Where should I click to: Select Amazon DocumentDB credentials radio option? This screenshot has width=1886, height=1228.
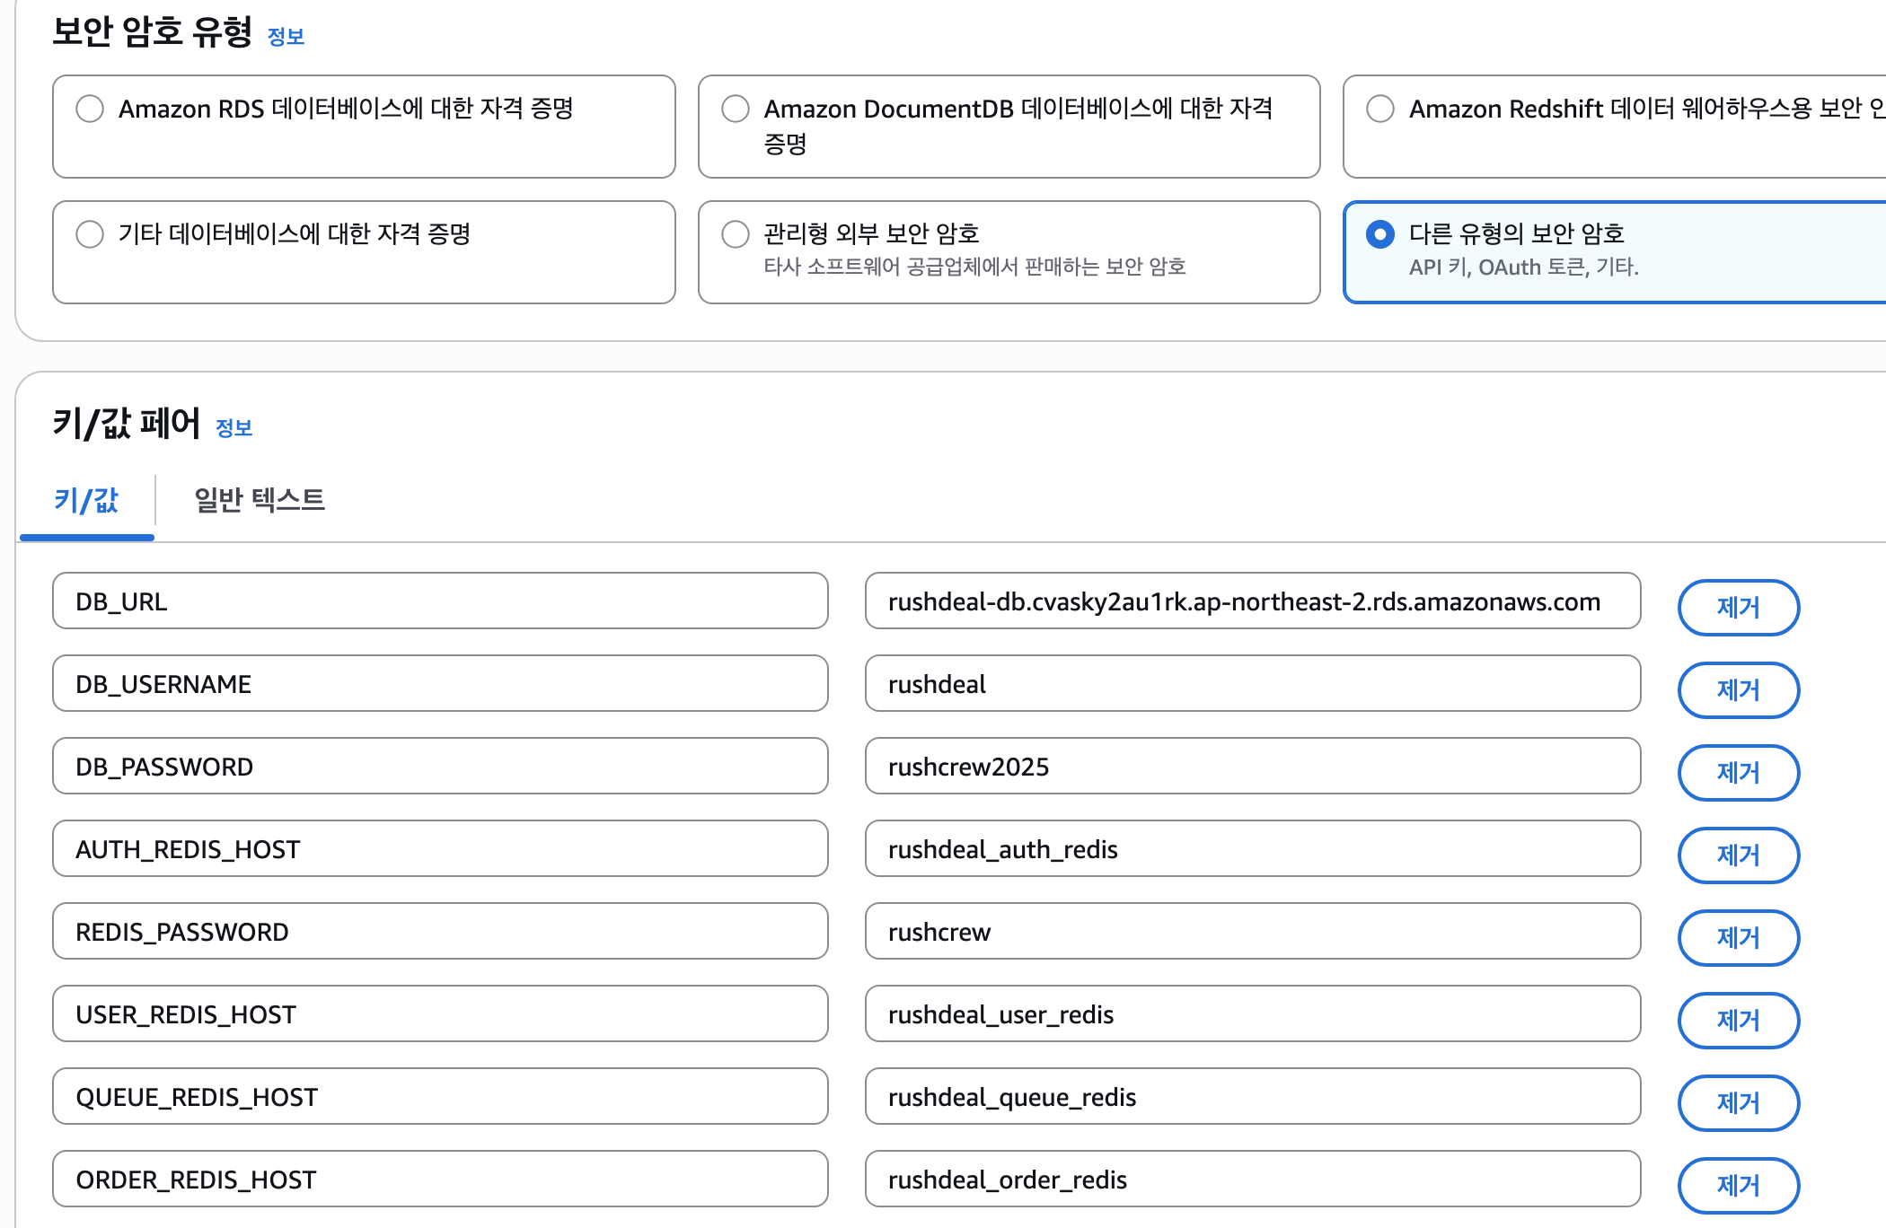735,109
